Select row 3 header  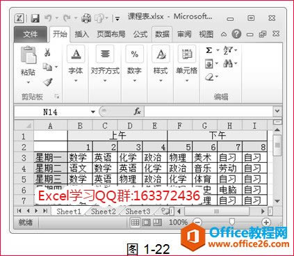tap(24, 158)
